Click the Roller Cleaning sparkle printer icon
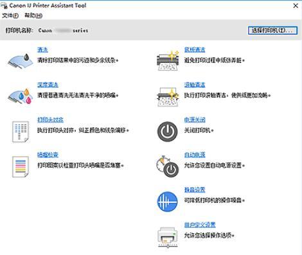The height and width of the screenshot is (255, 302). pyautogui.click(x=168, y=96)
